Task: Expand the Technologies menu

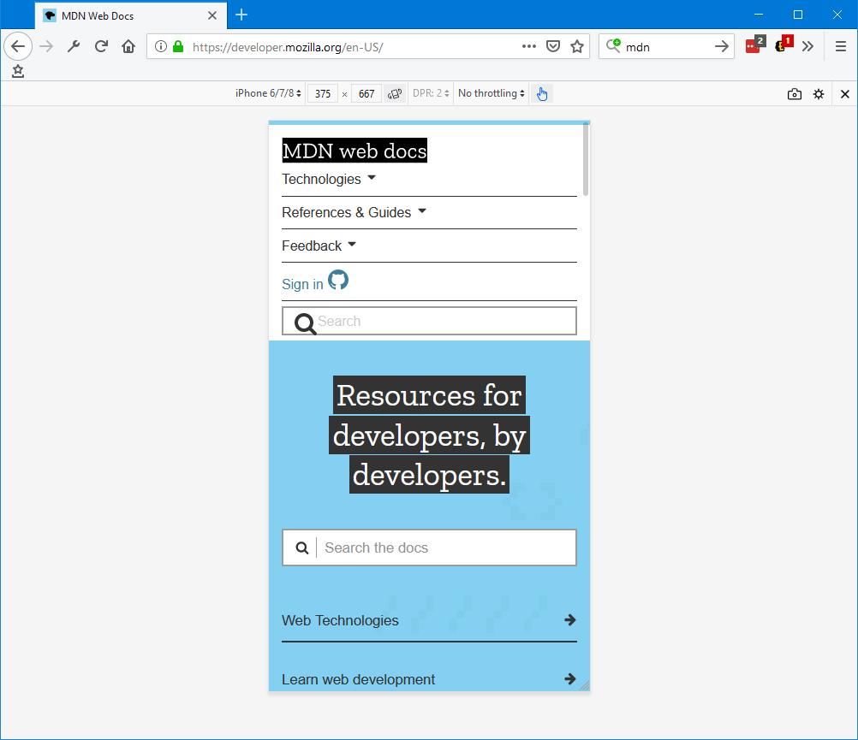Action: (329, 180)
